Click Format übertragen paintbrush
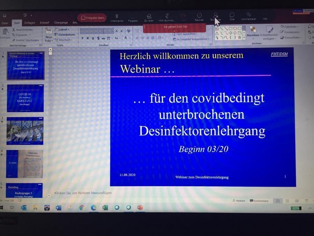 click(25, 40)
